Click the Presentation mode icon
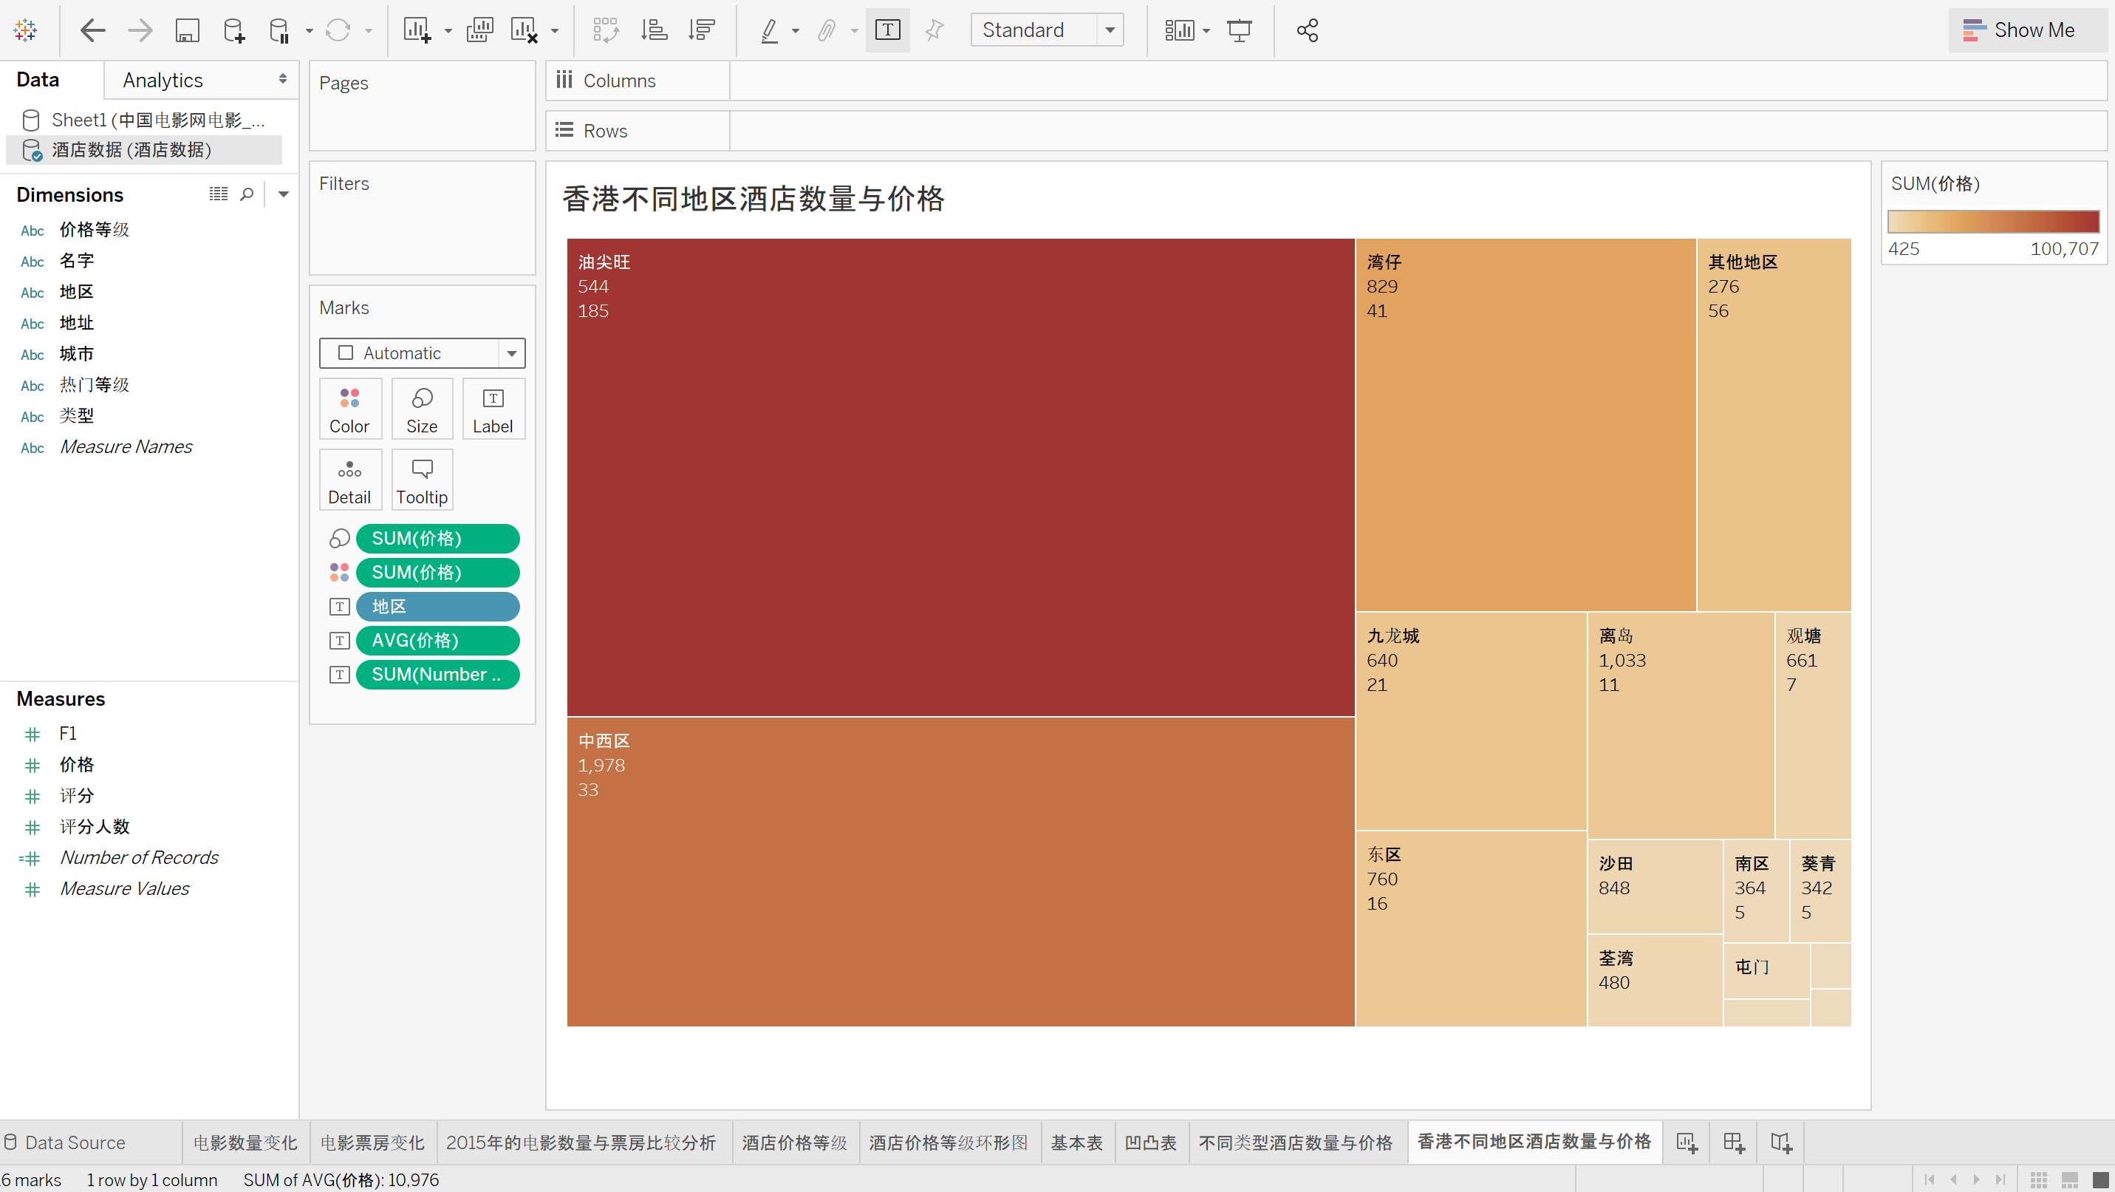2115x1192 pixels. tap(1238, 30)
